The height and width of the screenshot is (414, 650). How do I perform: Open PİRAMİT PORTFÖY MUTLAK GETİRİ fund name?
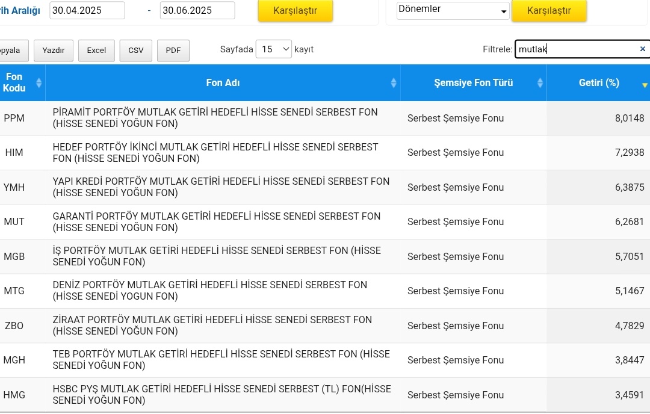tap(215, 118)
